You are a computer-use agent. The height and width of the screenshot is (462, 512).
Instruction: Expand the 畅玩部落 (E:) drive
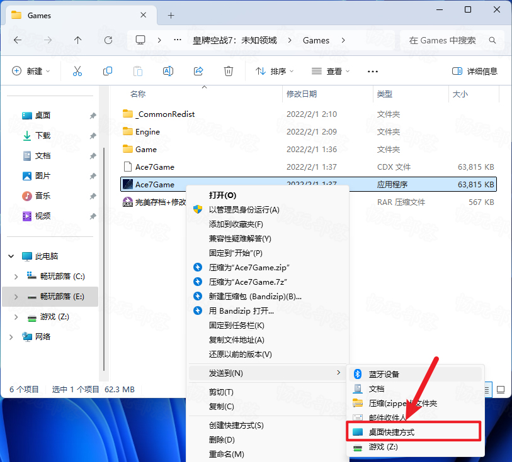[x=16, y=297]
